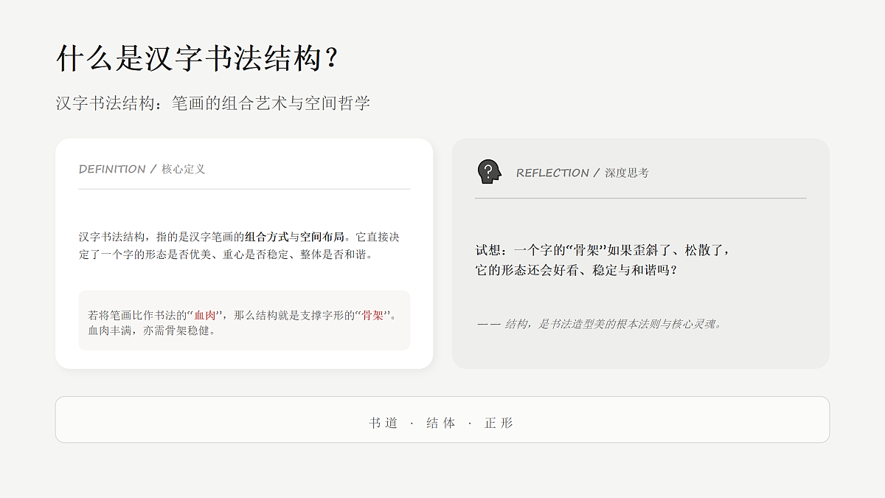
Task: Click the thinking head question icon
Action: coord(489,172)
